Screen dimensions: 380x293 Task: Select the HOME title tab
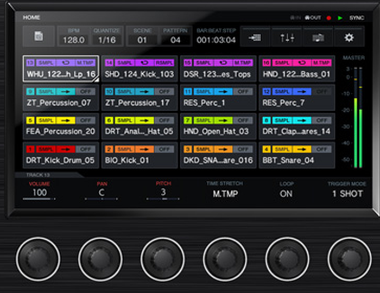point(31,17)
